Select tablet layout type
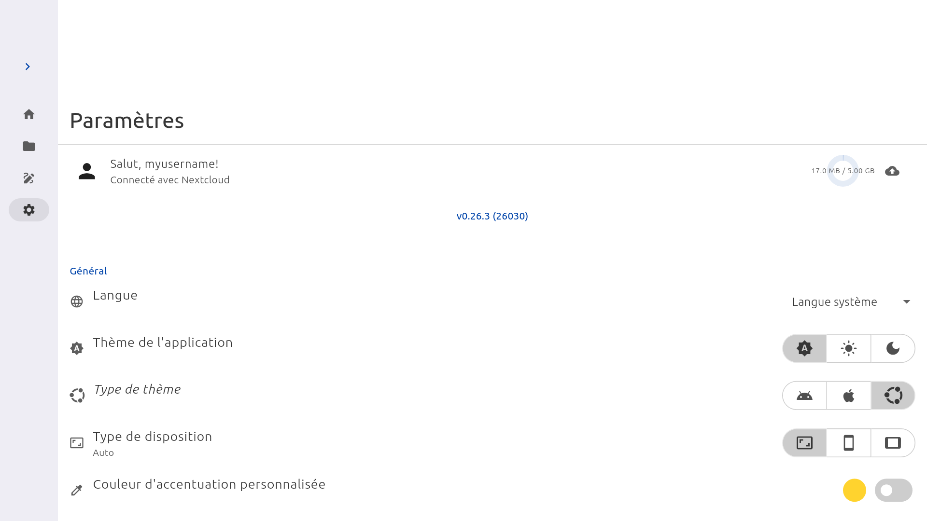This screenshot has width=927, height=521. click(893, 443)
